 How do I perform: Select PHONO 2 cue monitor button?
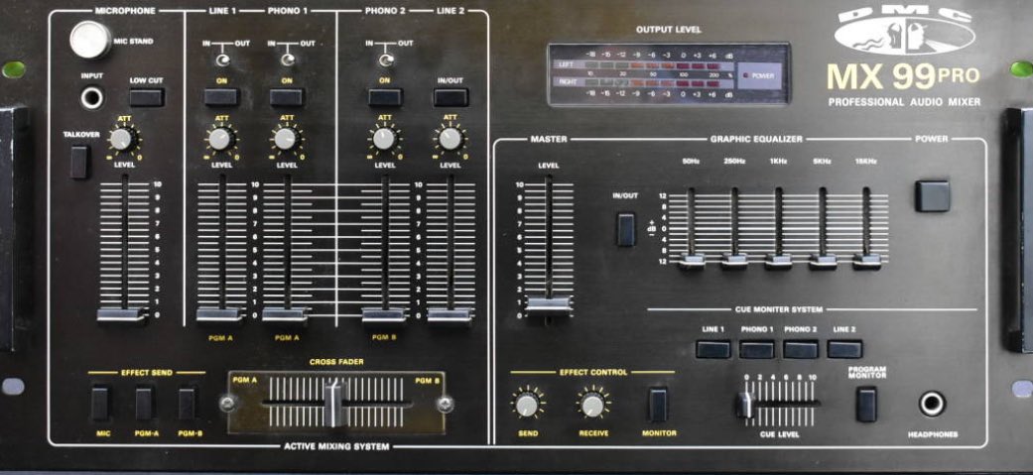pos(801,349)
